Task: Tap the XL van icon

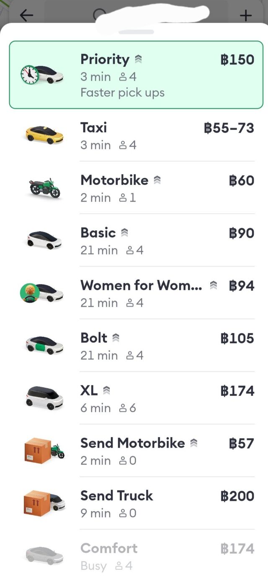Action: [44, 397]
